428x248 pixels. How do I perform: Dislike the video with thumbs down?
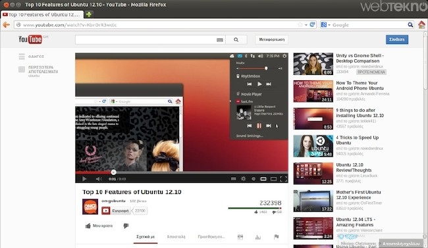click(x=126, y=226)
